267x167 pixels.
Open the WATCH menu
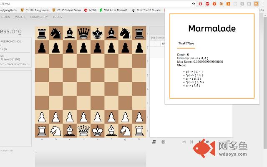pyautogui.click(x=20, y=17)
